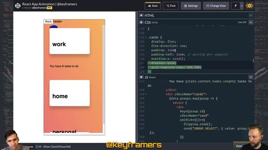
Task: Click the HTML panel title
Action: [x=149, y=15]
